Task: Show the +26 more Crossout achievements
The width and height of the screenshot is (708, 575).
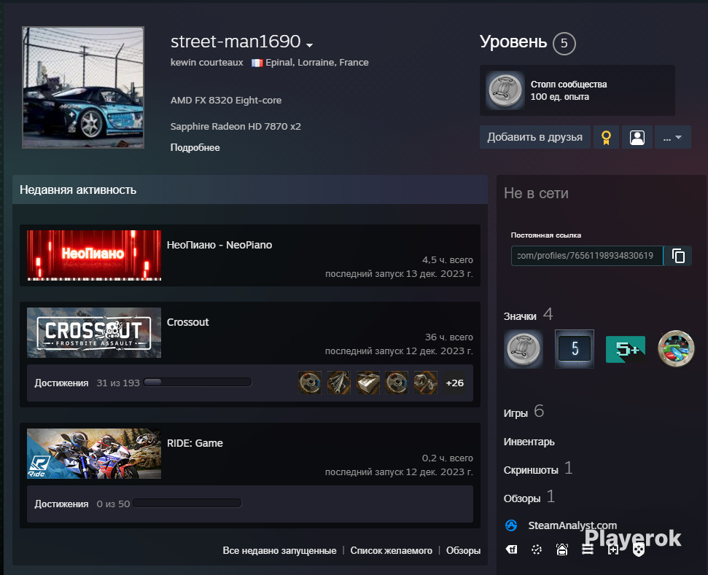Action: (x=455, y=383)
